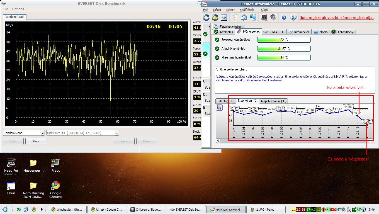The image size is (379, 214).
Task: Switch to the Információk tab
Action: pyautogui.click(x=299, y=32)
